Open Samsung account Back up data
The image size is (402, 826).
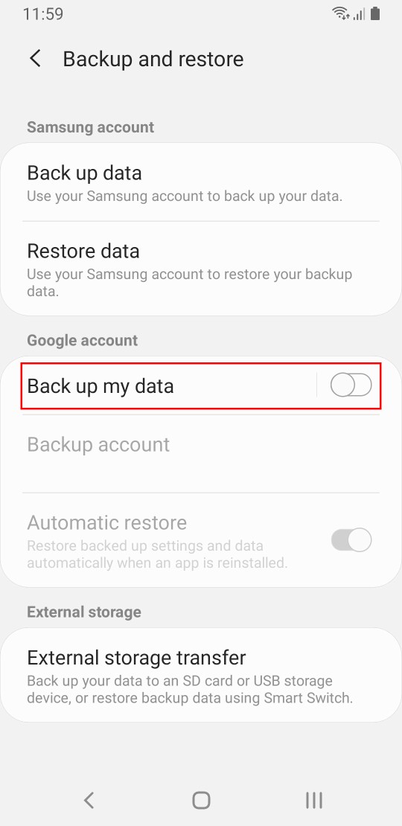click(x=201, y=183)
